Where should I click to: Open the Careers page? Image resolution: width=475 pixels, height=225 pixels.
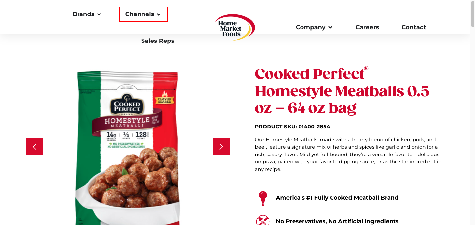(x=367, y=27)
